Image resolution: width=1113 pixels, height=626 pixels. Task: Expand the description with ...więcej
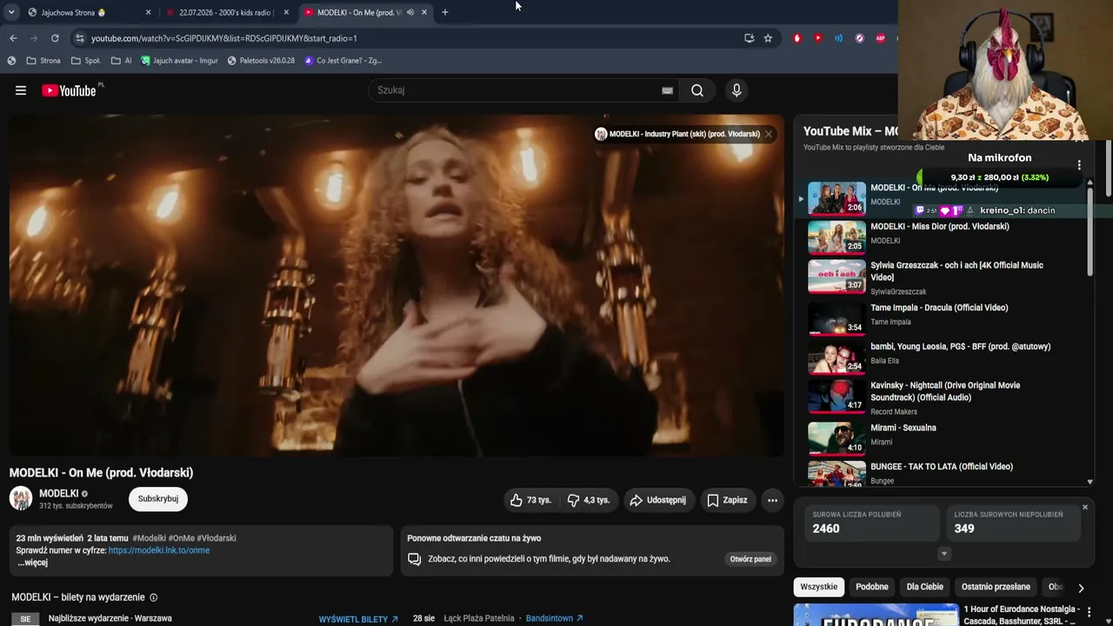click(x=32, y=563)
